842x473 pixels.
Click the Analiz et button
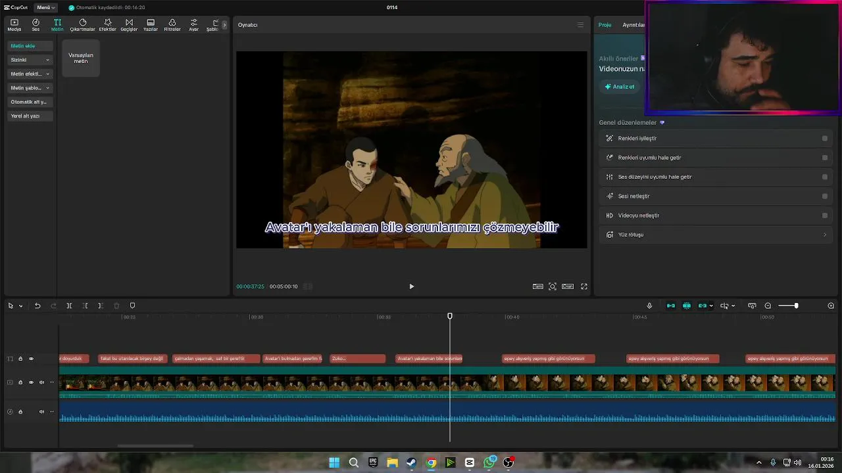620,87
